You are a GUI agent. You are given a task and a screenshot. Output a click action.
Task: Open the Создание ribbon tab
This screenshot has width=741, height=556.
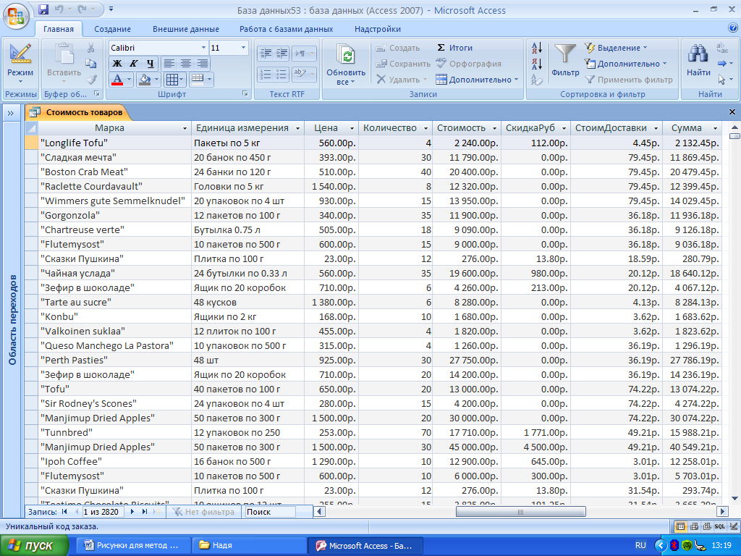point(112,29)
